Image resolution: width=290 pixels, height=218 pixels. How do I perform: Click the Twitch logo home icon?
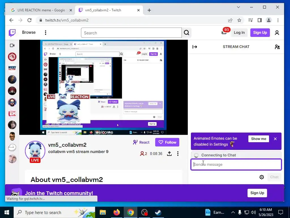coord(12,33)
